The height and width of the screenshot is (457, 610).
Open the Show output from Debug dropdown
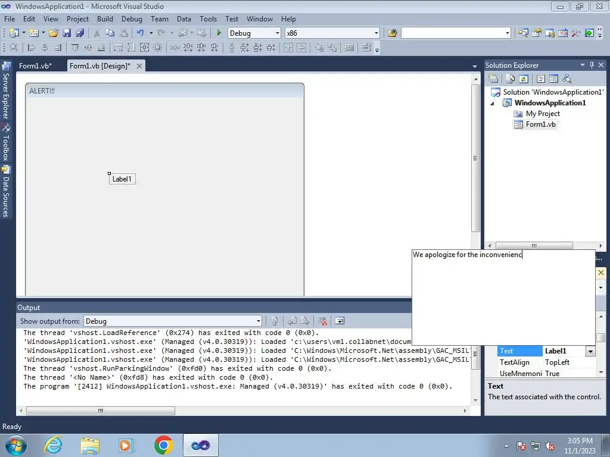(259, 321)
